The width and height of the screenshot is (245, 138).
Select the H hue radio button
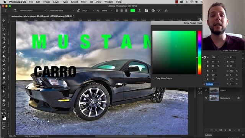pyautogui.click(x=205, y=58)
